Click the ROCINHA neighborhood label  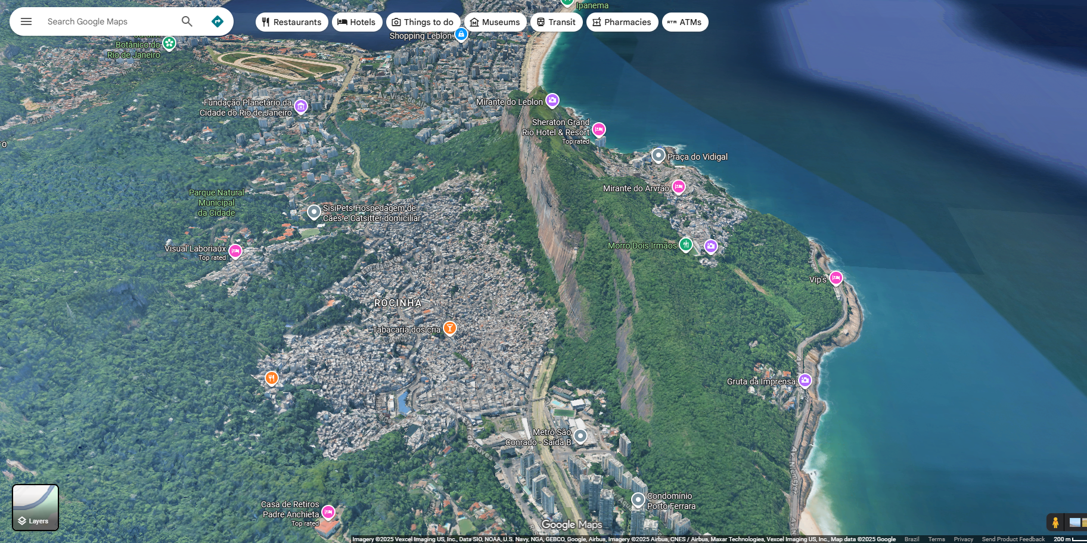click(398, 303)
